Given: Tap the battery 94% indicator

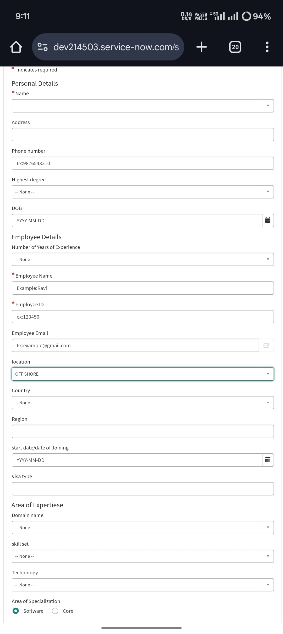Looking at the screenshot, I should pos(256,16).
